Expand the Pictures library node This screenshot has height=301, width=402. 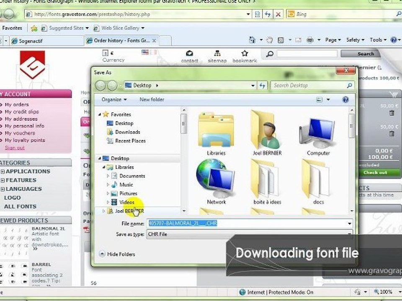pos(108,194)
